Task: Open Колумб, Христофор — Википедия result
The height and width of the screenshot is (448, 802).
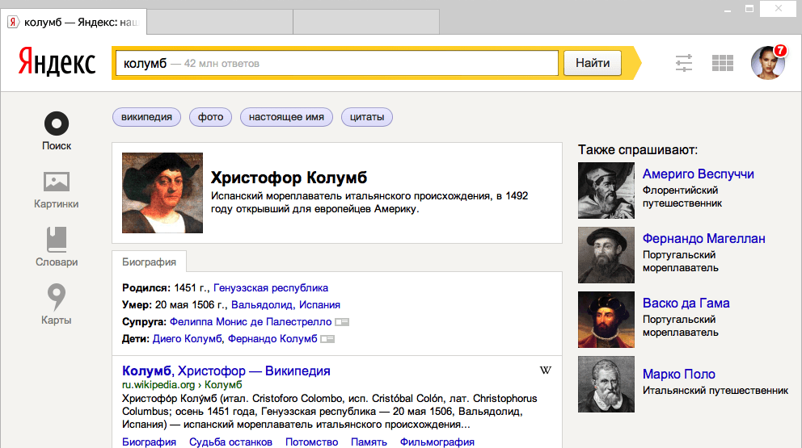Action: pyautogui.click(x=226, y=371)
